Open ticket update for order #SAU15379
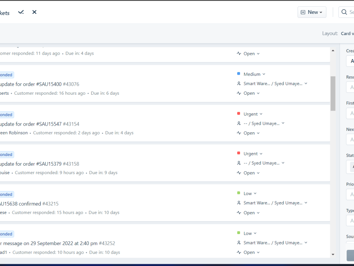Screen dimensions: 354x266 tap(40, 164)
